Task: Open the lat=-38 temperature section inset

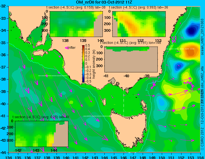Action: (x=76, y=24)
